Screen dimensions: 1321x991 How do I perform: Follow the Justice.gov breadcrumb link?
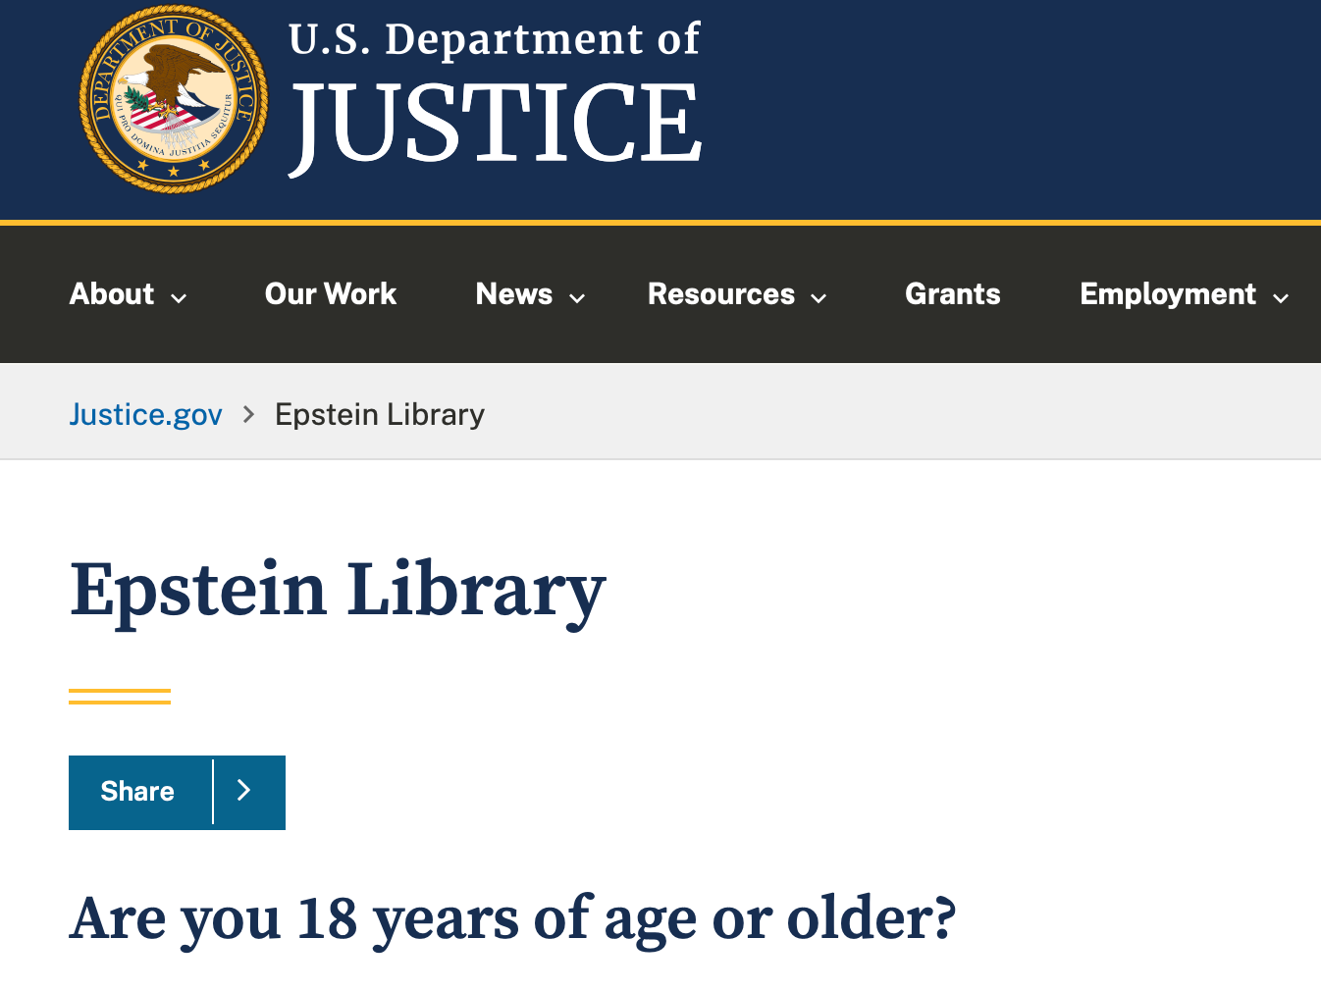[146, 415]
